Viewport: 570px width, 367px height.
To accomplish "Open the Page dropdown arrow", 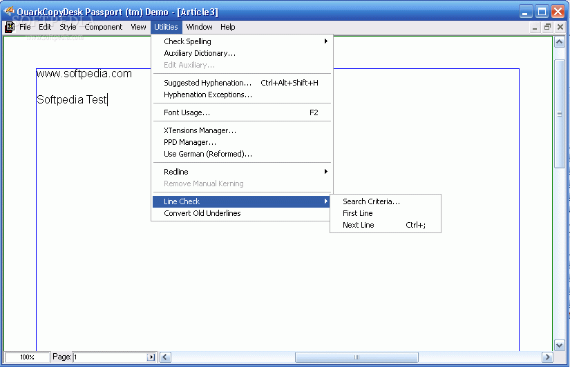I will (x=151, y=357).
